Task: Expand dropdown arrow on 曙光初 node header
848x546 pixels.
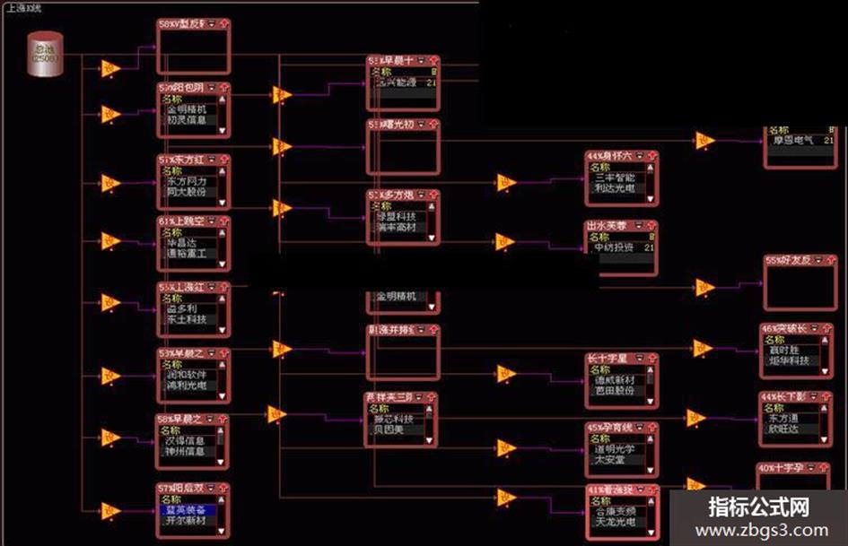Action: click(421, 125)
